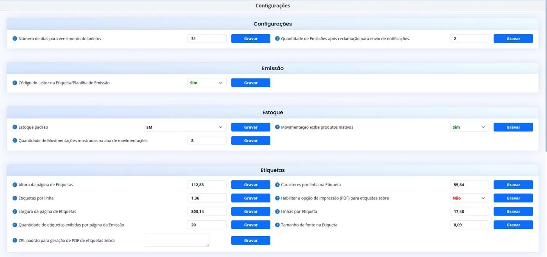Viewport: 547px width, 257px height.
Task: Click info icon for Movimentação exibe produtos inativos
Action: click(277, 127)
